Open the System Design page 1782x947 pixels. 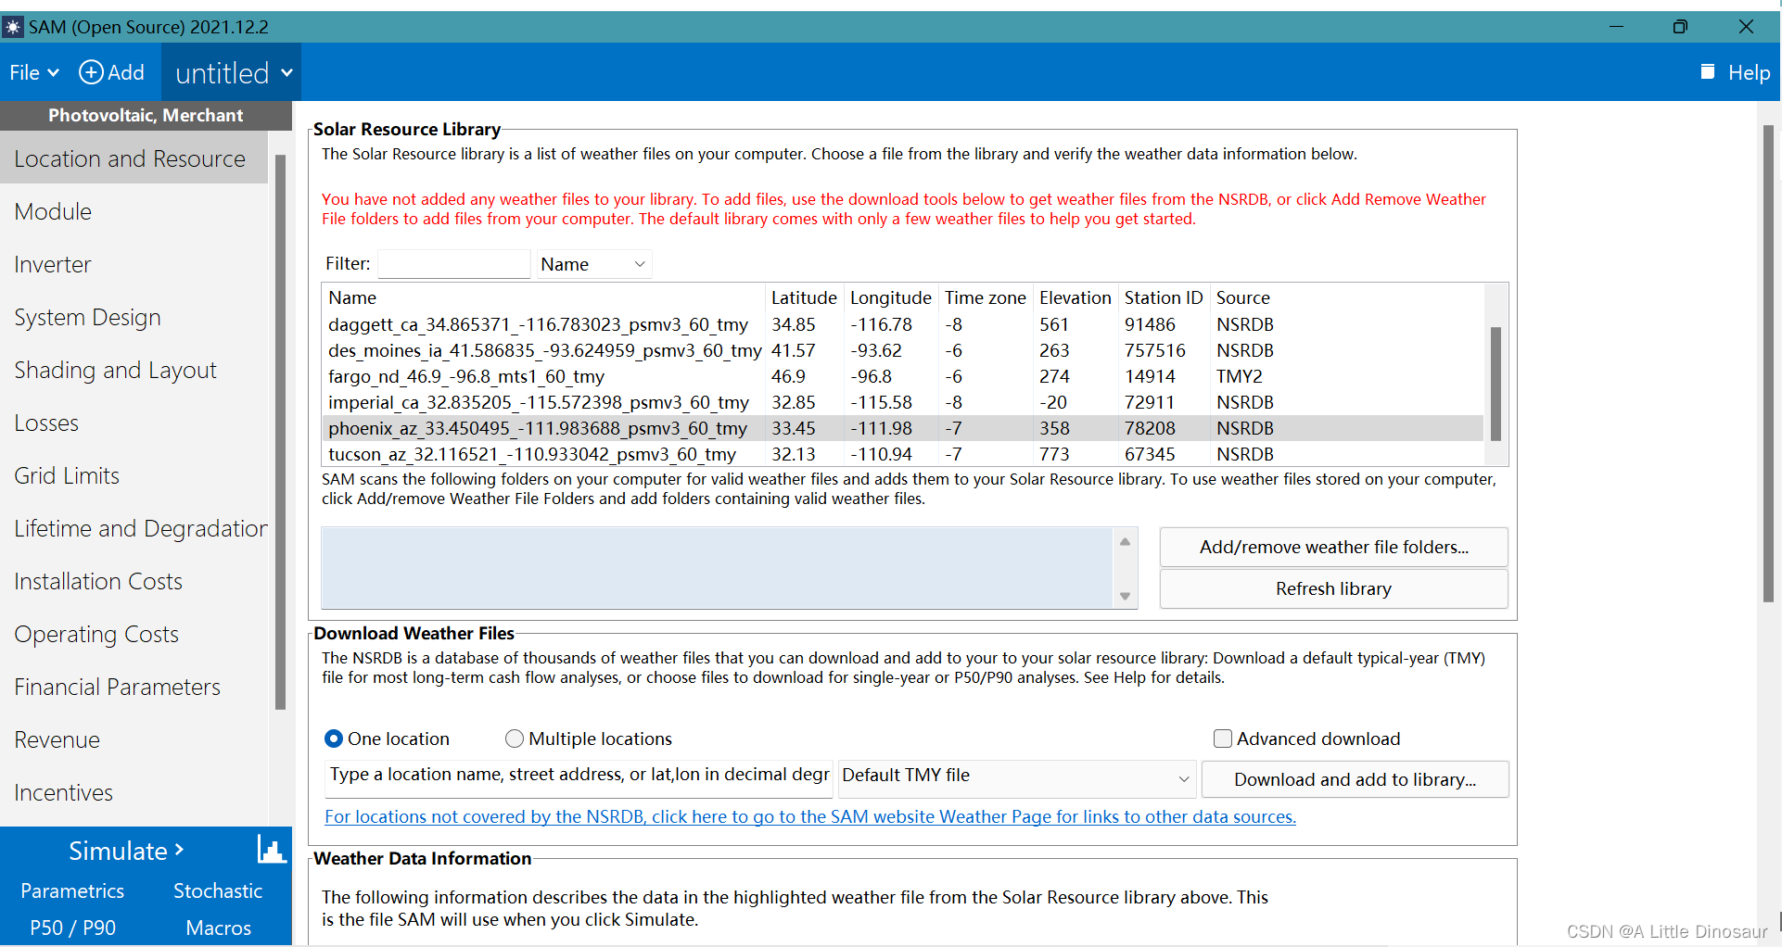(x=134, y=317)
